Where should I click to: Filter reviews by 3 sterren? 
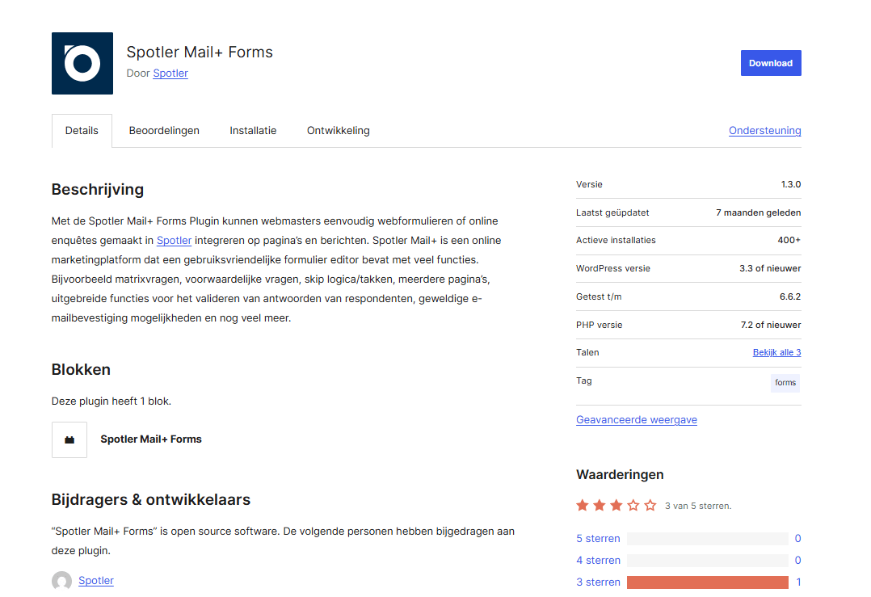pos(598,582)
